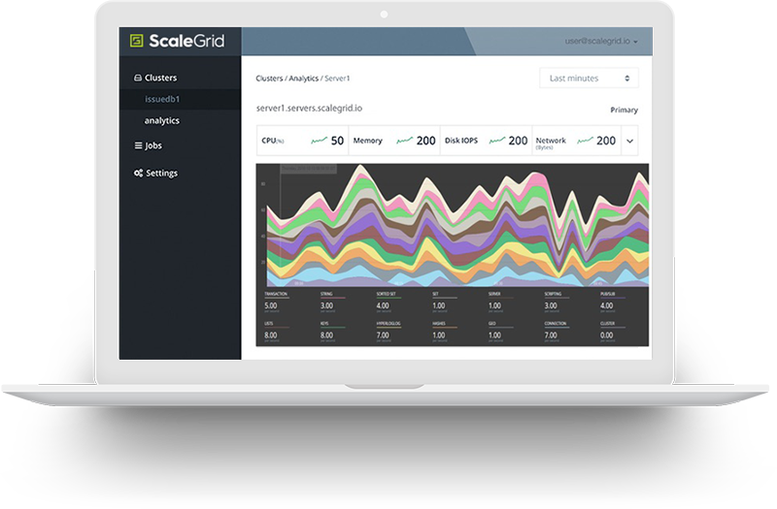Screen dimensions: 777x509
Task: Click the Memory sparkline trend icon
Action: 405,141
